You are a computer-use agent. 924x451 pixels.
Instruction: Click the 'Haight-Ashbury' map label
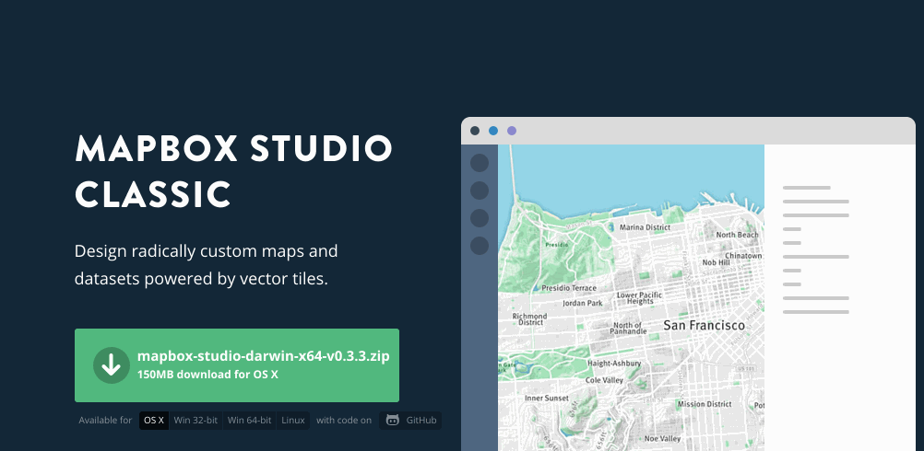613,364
